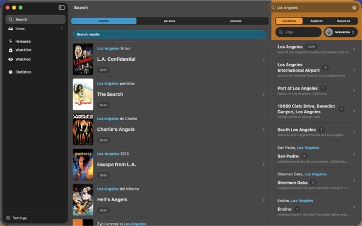Open Charlie's Angels poster thumbnail

tap(83, 130)
